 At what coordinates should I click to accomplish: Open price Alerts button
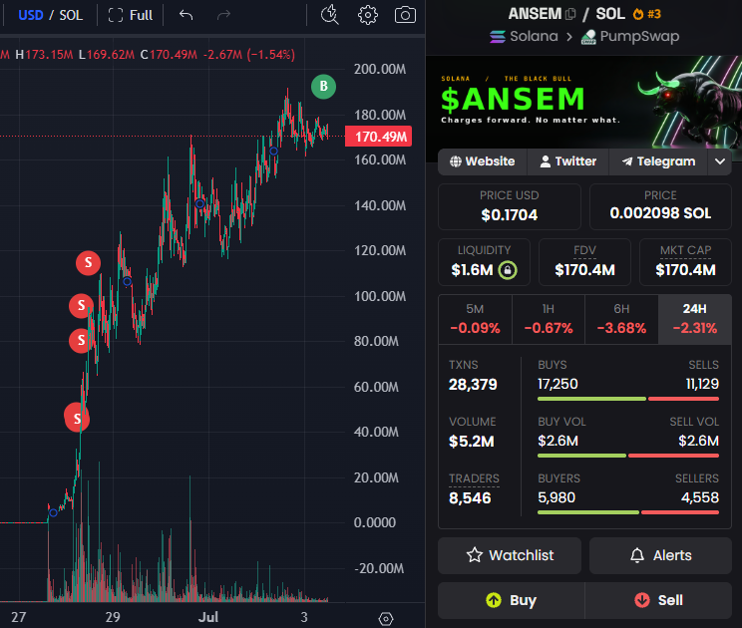[x=660, y=555]
